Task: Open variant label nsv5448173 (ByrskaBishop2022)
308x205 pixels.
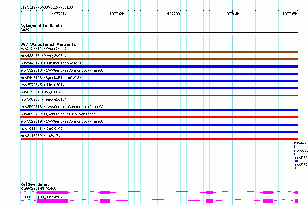Action: coord(51,63)
